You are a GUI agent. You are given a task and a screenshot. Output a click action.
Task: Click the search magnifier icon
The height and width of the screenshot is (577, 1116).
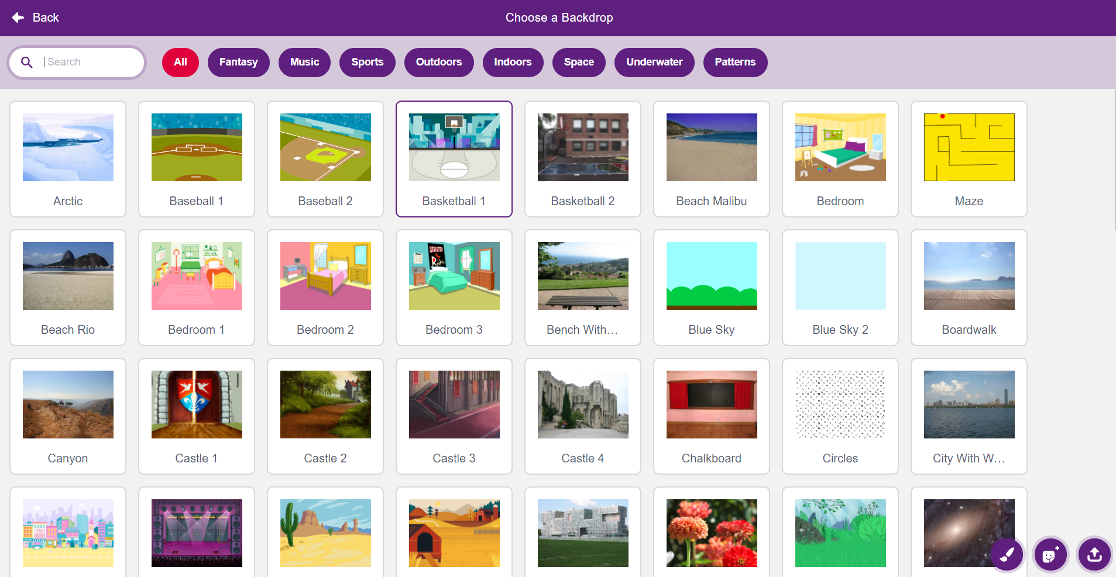click(x=27, y=62)
